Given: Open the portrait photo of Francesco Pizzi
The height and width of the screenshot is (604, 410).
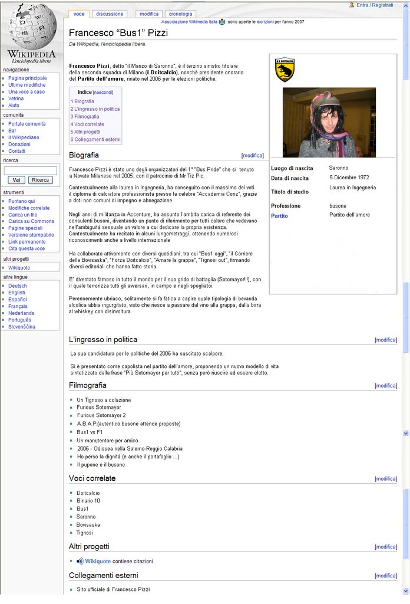Looking at the screenshot, I should [329, 122].
